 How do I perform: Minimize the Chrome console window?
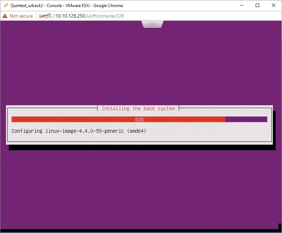(242, 5)
